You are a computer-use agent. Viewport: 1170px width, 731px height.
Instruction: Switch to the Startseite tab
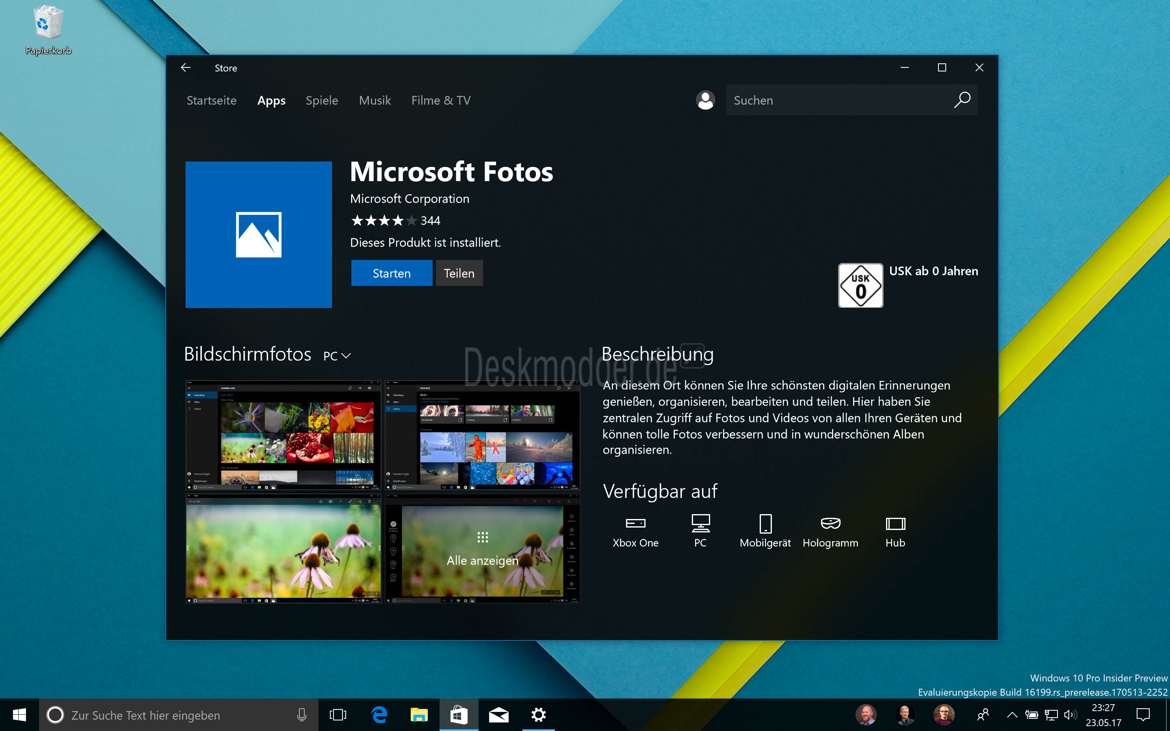pyautogui.click(x=211, y=100)
